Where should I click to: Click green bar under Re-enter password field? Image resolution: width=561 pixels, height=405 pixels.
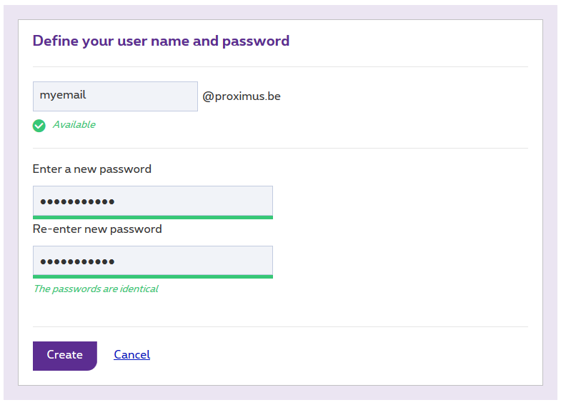coord(153,276)
